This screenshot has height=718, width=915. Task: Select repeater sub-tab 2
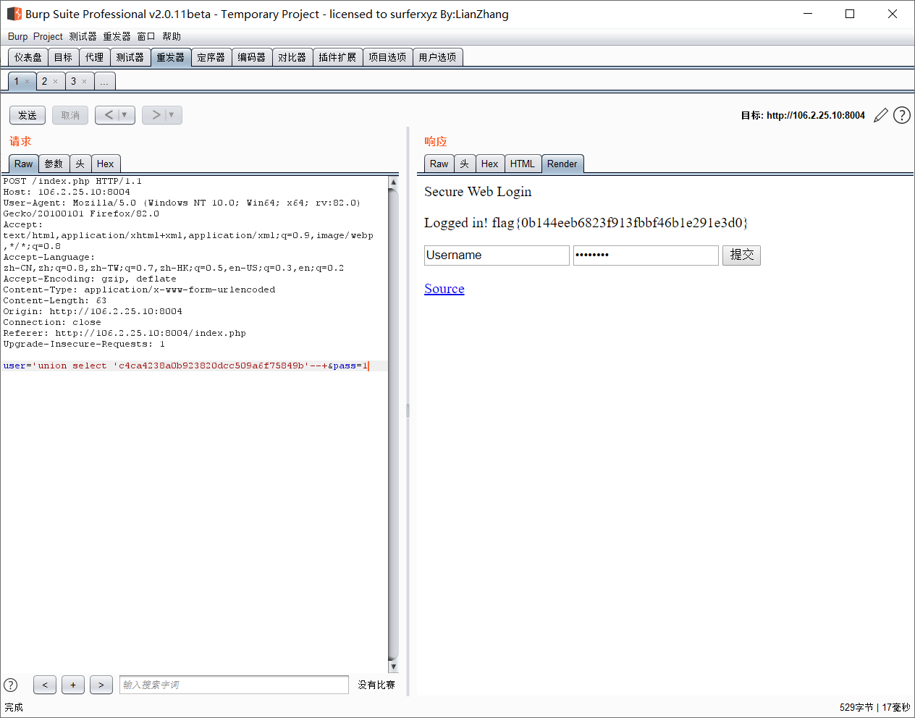coord(44,81)
